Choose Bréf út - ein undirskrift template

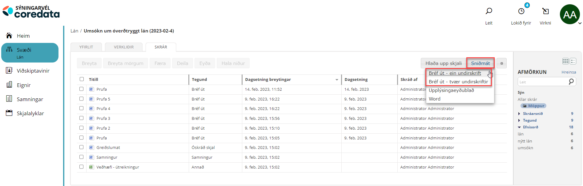(x=455, y=73)
